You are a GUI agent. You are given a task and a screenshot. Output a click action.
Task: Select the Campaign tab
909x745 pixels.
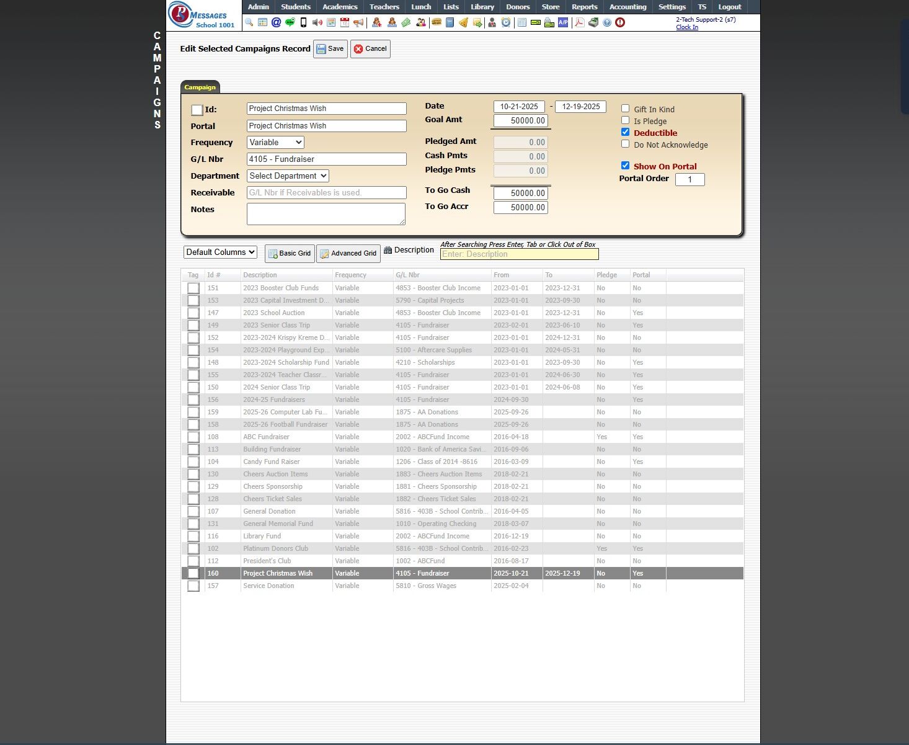click(x=200, y=87)
